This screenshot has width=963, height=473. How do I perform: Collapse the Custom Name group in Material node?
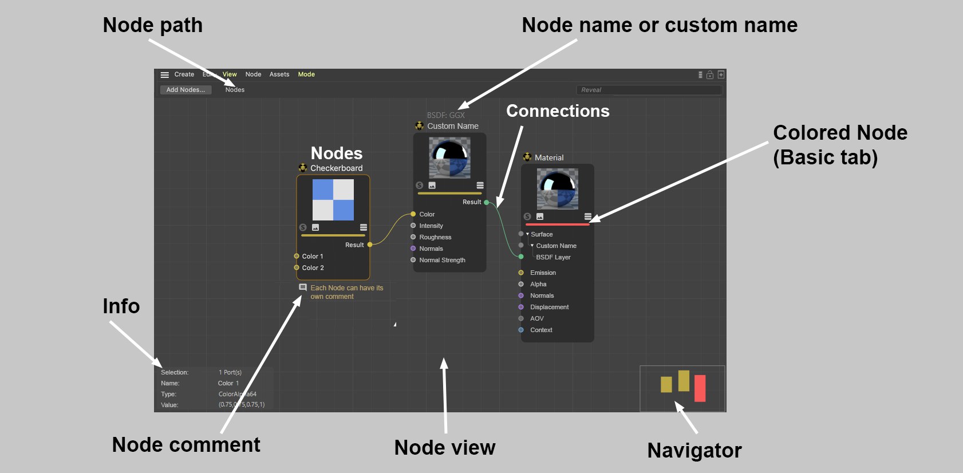pos(532,246)
